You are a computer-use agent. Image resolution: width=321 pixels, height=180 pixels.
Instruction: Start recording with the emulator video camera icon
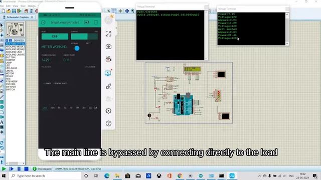[x=108, y=59]
